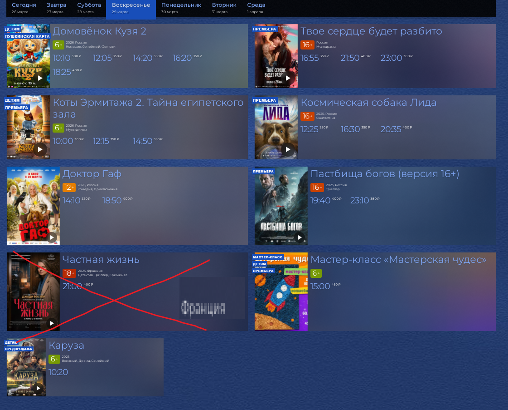Switch to Суббота 28 марта tab
This screenshot has height=410, width=508.
pyautogui.click(x=89, y=8)
